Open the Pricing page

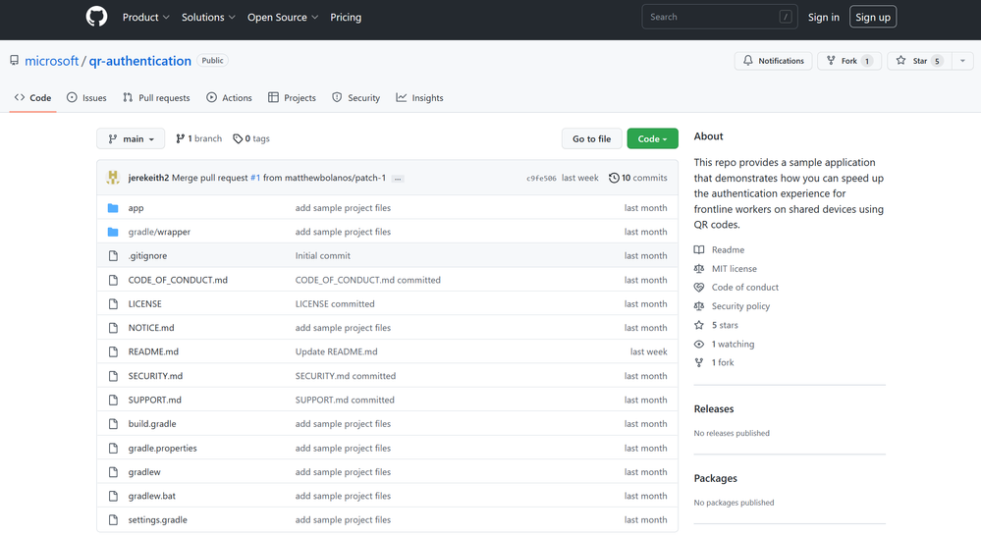click(x=346, y=17)
